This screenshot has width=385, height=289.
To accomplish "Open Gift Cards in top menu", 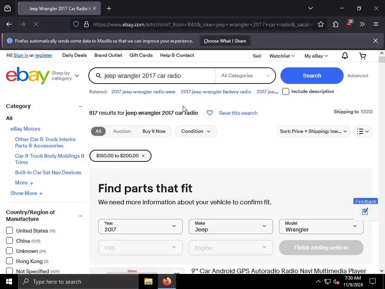I will [x=141, y=55].
